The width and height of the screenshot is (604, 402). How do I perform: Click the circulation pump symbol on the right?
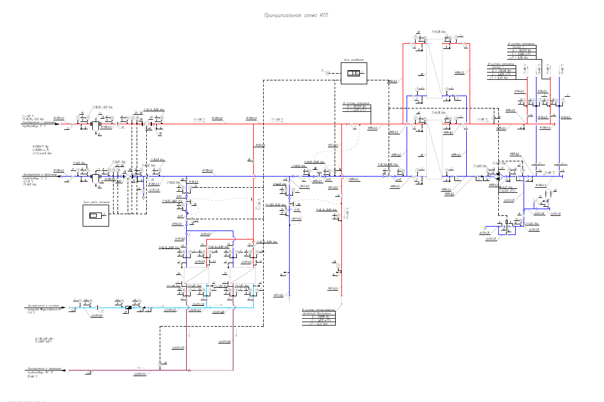(499, 175)
